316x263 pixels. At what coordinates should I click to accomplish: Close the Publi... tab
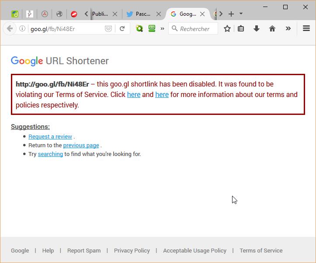[115, 14]
